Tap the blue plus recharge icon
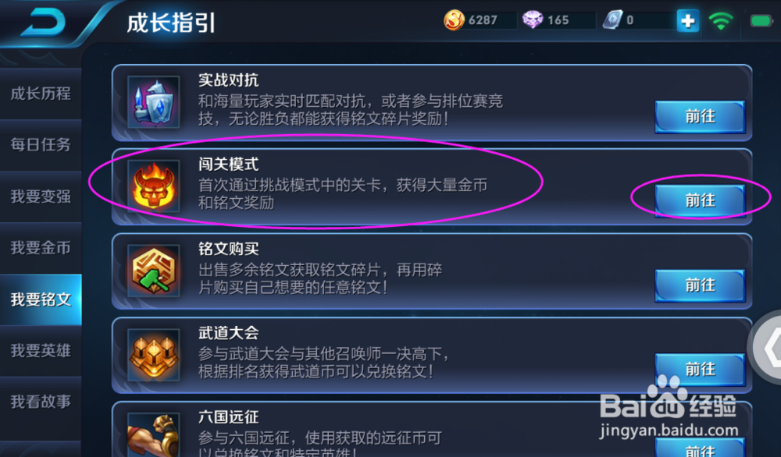Viewport: 781px width, 457px height. [x=688, y=20]
